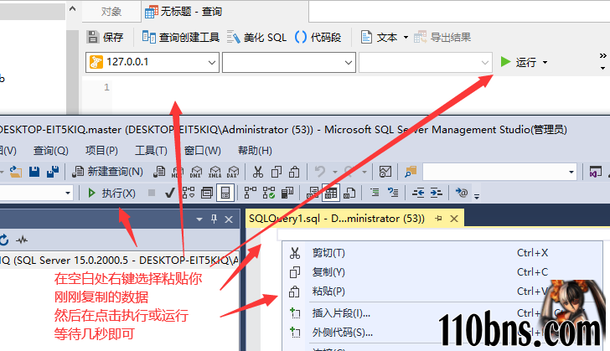The image size is (610, 351).
Task: Click the Copy icon in SSMS toolbar
Action: 277,172
